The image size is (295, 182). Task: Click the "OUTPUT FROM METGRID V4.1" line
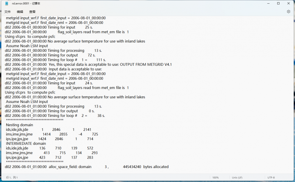click(88, 64)
